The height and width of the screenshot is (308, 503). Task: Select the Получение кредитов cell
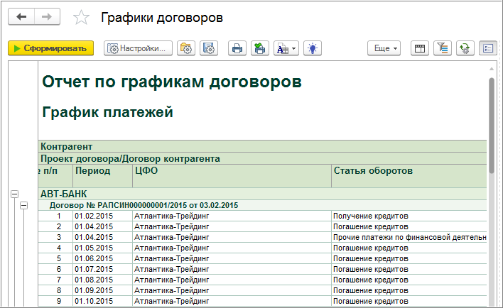point(369,216)
